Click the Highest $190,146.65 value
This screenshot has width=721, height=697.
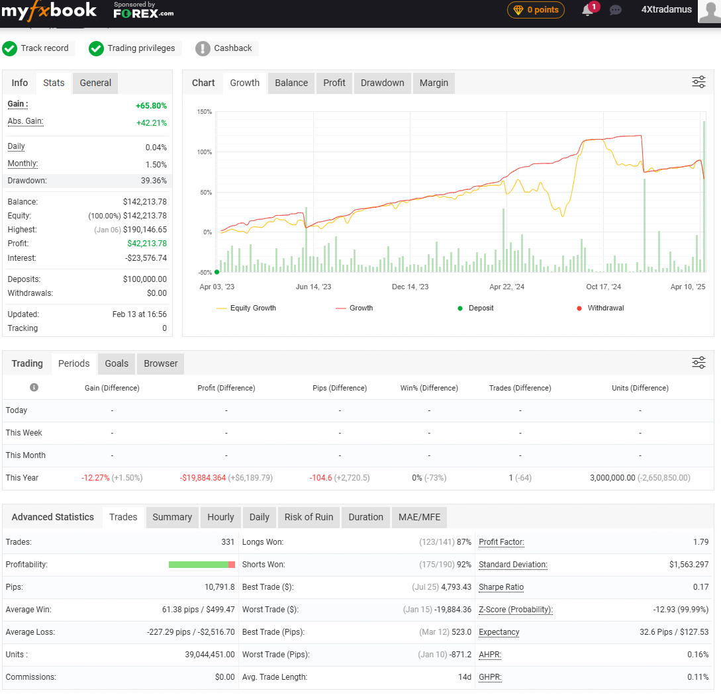click(145, 230)
